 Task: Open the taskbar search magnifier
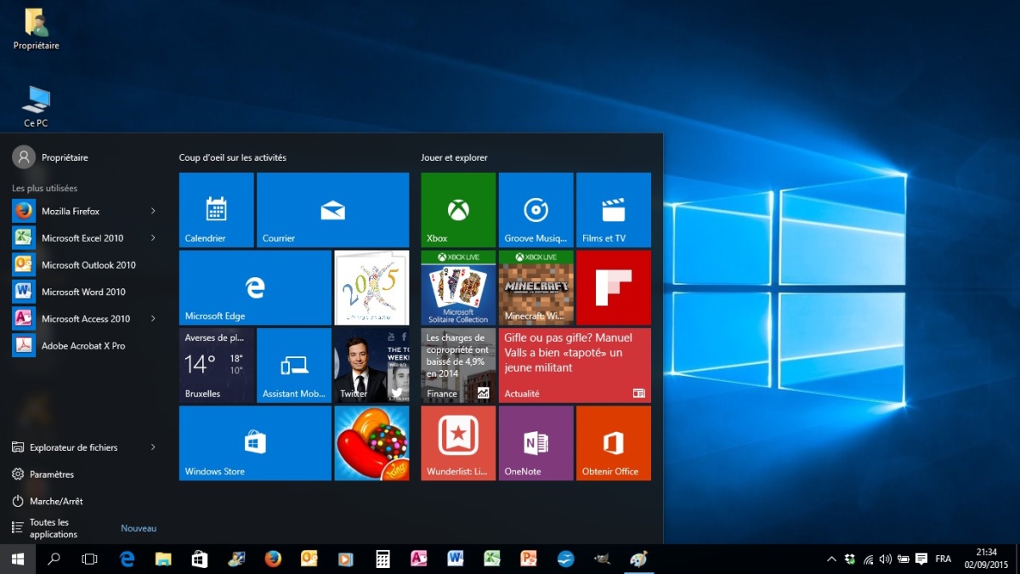(x=54, y=559)
